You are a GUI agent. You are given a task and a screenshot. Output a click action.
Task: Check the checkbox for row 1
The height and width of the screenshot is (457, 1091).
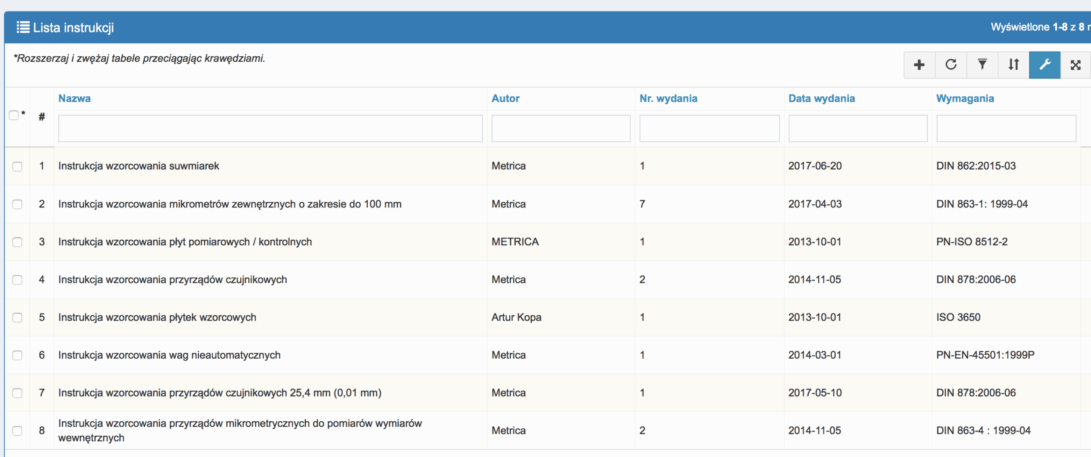pos(17,167)
